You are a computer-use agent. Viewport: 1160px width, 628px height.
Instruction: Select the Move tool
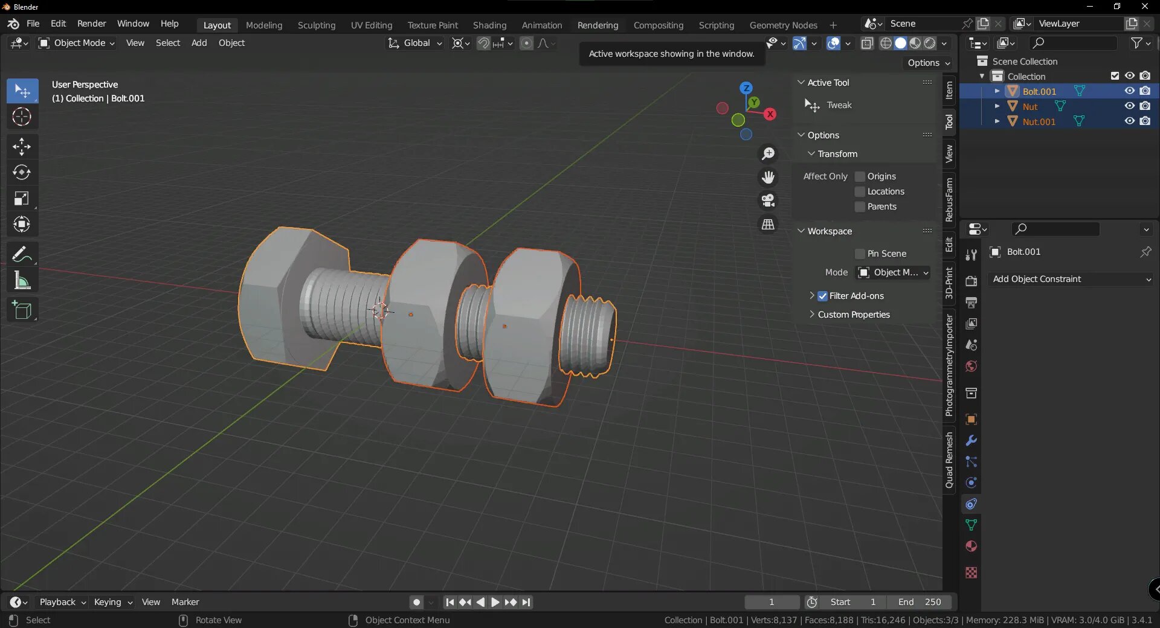[22, 147]
